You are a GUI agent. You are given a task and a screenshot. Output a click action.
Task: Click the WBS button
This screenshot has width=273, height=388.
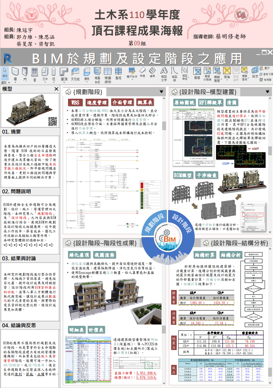point(75,103)
